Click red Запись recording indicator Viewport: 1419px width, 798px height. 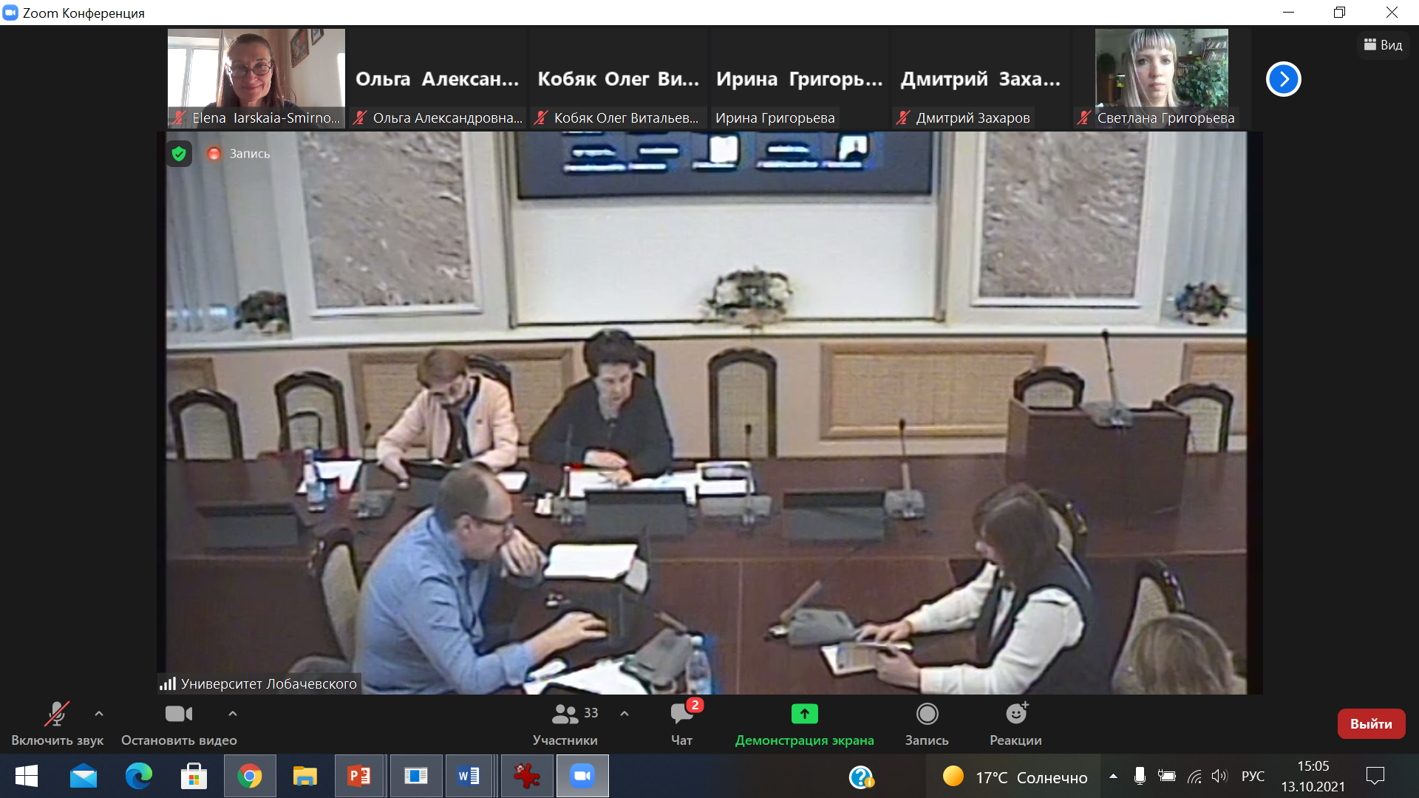coord(239,154)
